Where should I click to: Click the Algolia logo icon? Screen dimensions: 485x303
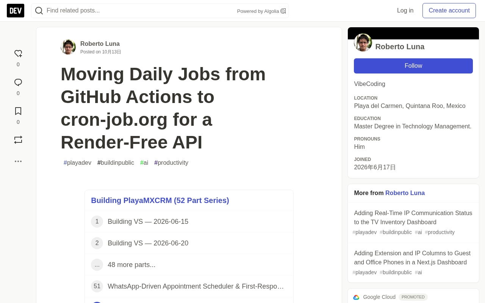tap(283, 11)
